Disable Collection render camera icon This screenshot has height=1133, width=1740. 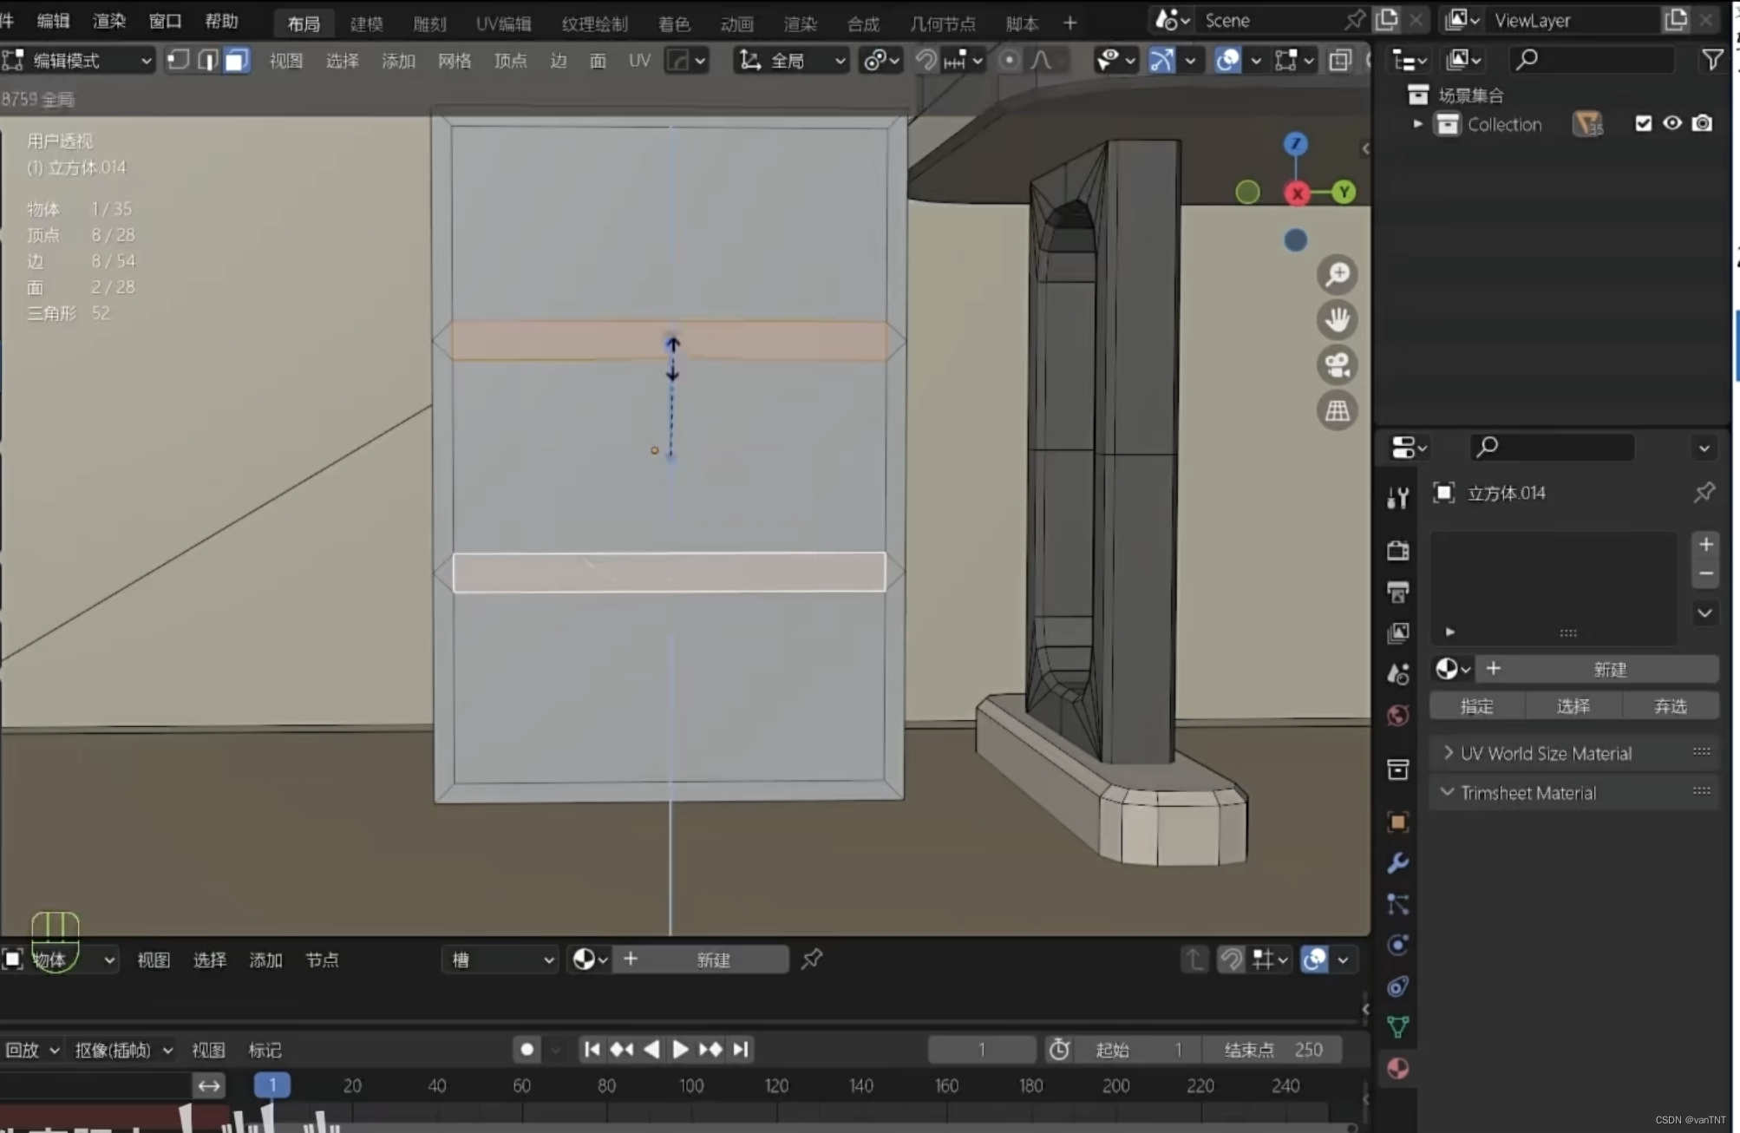(x=1703, y=123)
